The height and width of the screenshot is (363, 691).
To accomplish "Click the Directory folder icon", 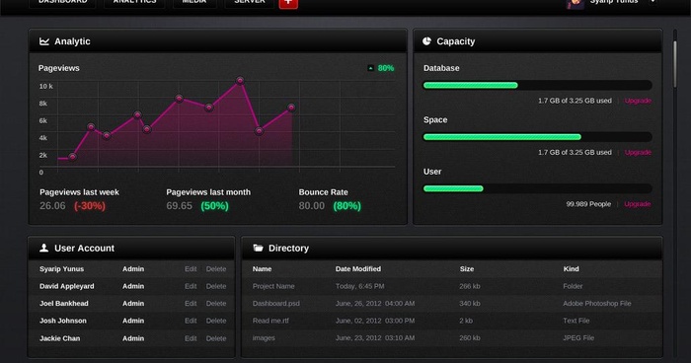I will coord(258,248).
